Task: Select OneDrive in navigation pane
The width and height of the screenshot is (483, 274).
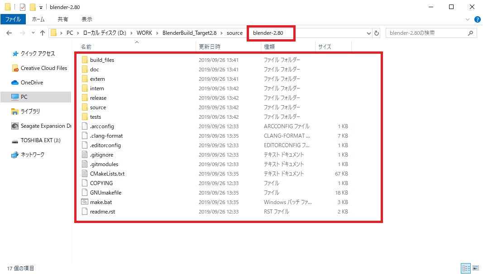Action: pyautogui.click(x=32, y=83)
